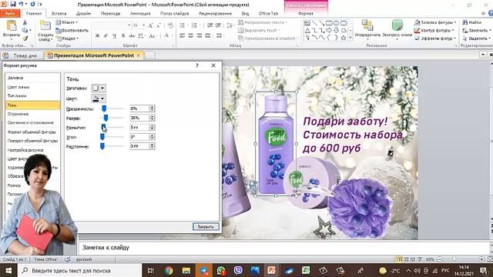493x277 pixels.
Task: Toggle bold (Ж) formatting
Action: tap(98, 36)
